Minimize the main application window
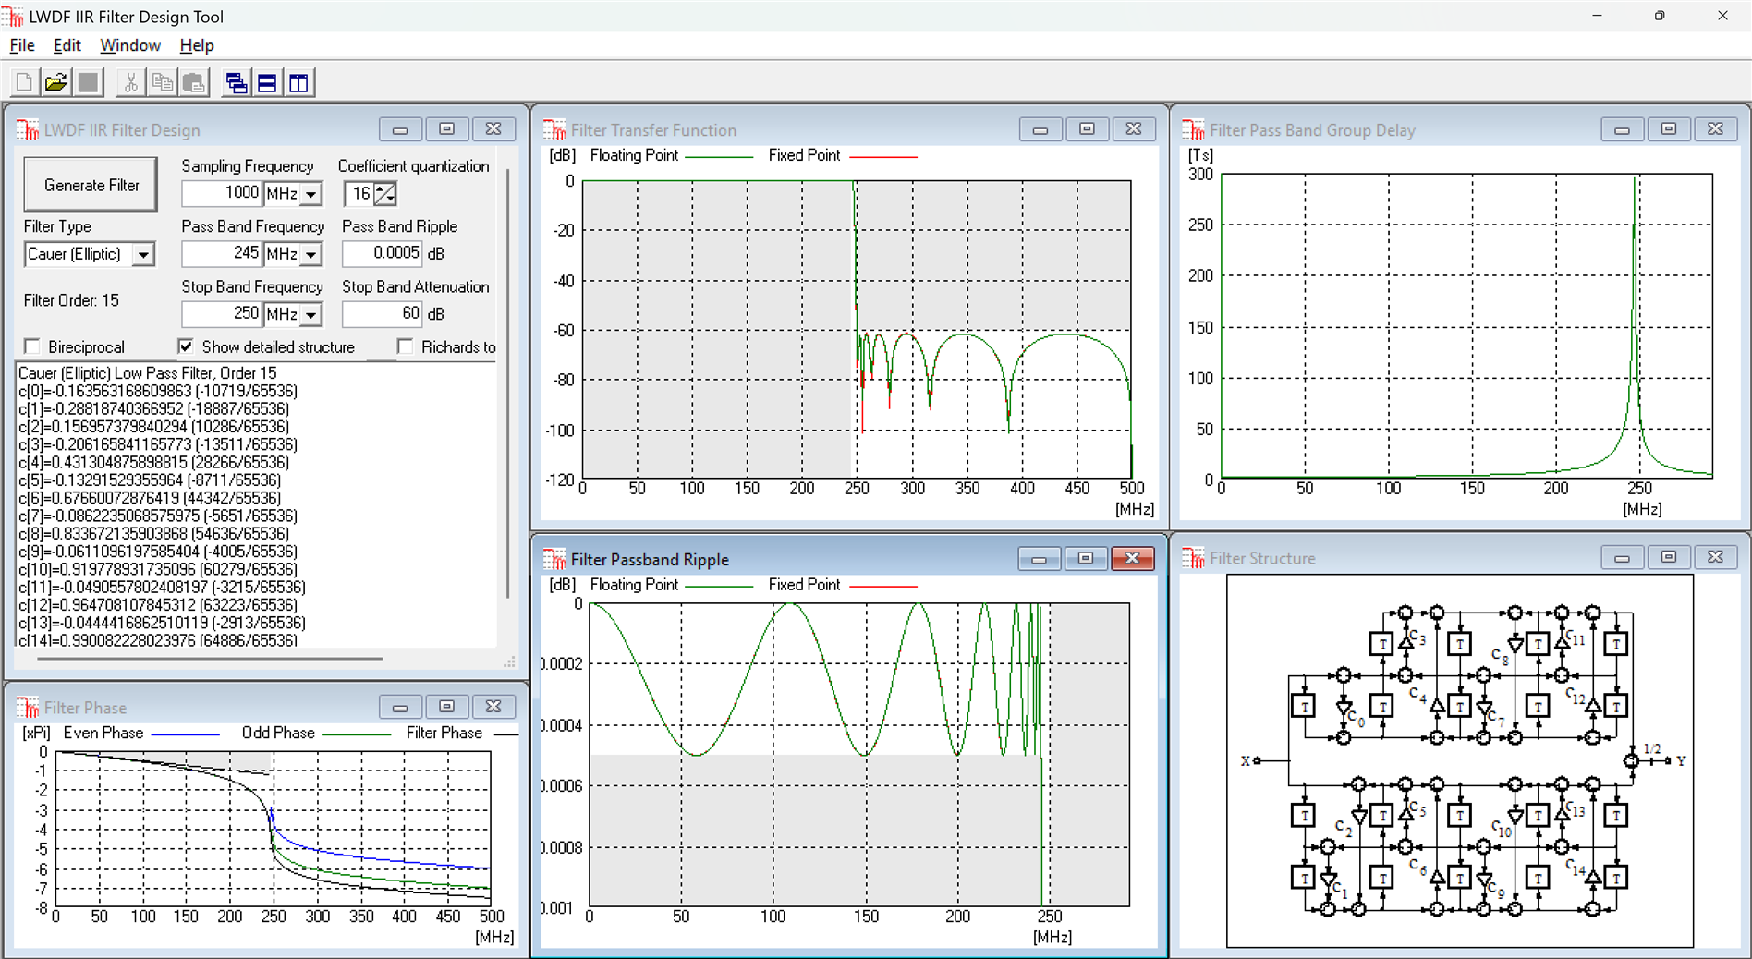This screenshot has height=959, width=1752. click(1597, 16)
